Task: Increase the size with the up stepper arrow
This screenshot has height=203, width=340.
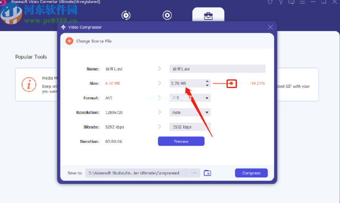Action: tap(207, 81)
